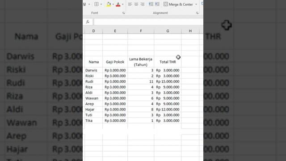Select Aldi's Gaji Pokok cell
The width and height of the screenshot is (286, 161).
(x=115, y=93)
